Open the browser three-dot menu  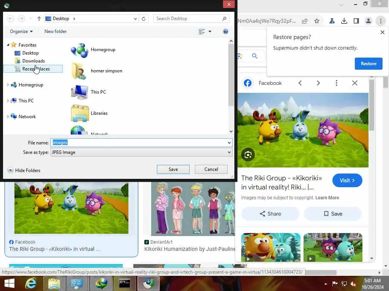click(381, 21)
